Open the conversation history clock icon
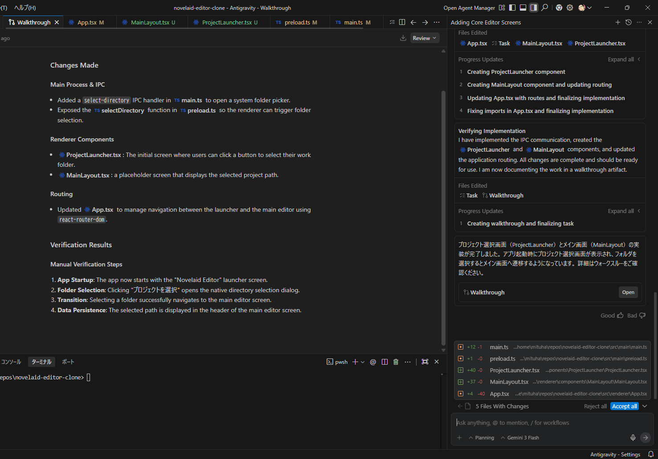Screen dimensions: 658x459 (x=628, y=22)
